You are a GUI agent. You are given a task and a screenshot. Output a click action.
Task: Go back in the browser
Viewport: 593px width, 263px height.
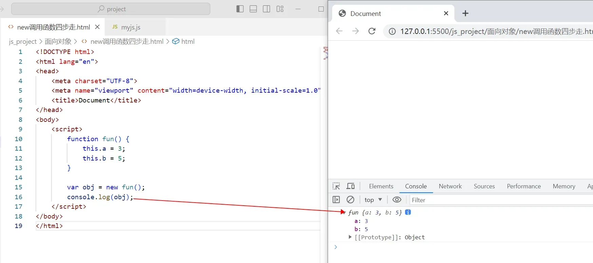[339, 31]
